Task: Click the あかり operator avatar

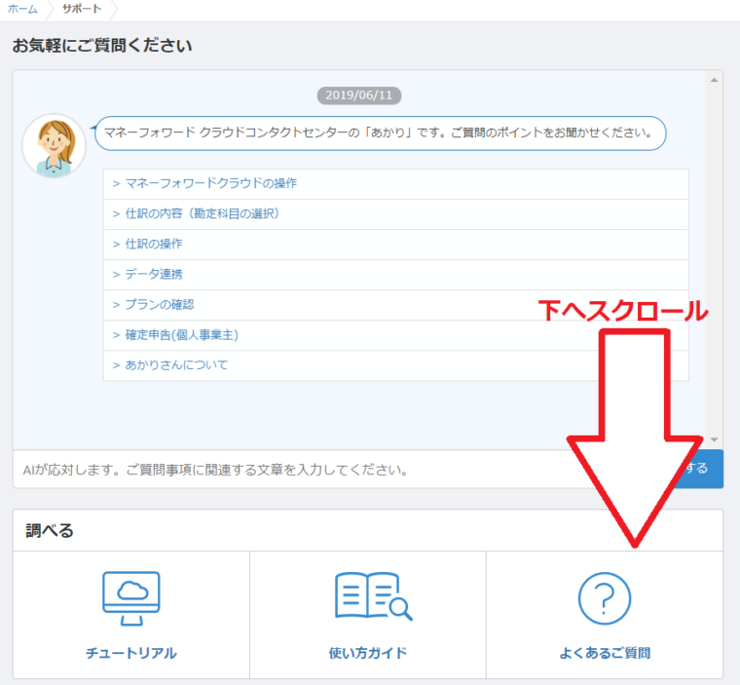Action: (54, 145)
